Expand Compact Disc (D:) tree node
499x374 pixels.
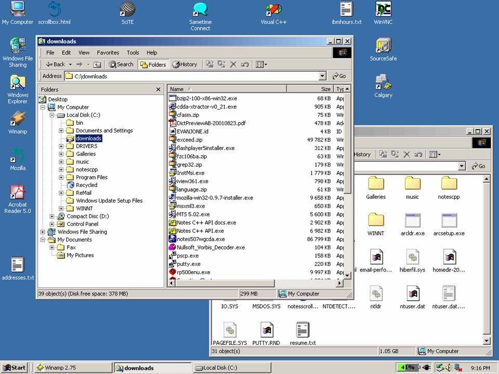[x=51, y=216]
